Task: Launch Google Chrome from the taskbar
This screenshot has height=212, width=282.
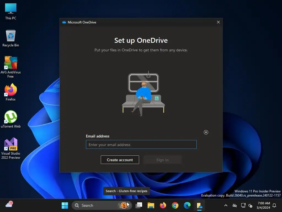Action: tap(175, 205)
